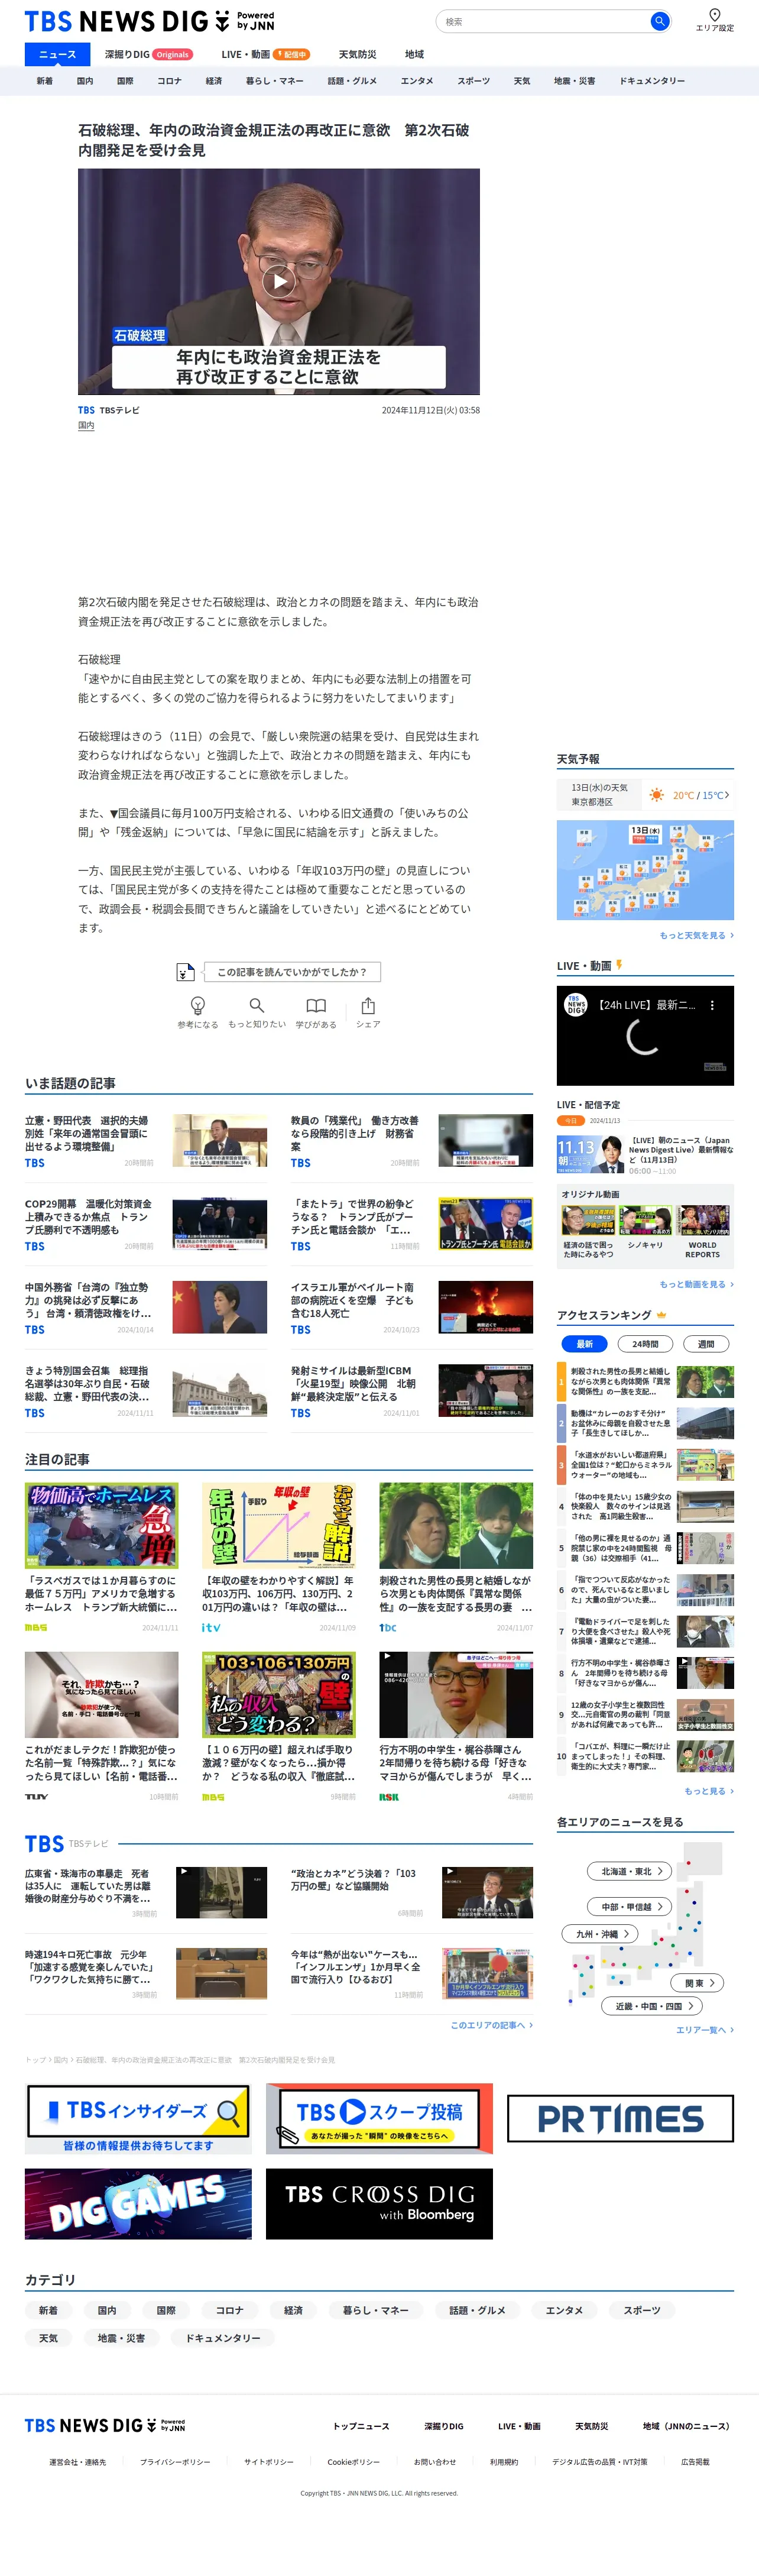Open 地域 tab in header
Image resolution: width=759 pixels, height=2576 pixels.
[x=414, y=54]
